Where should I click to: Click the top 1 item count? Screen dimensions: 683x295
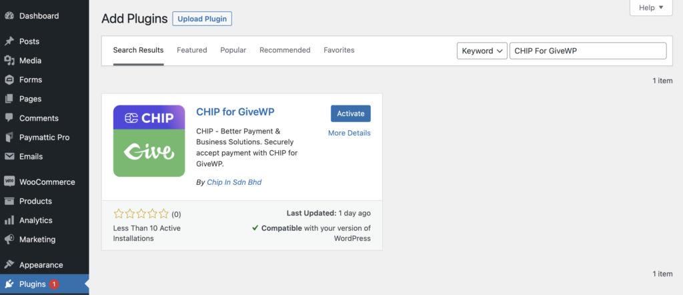pos(662,81)
